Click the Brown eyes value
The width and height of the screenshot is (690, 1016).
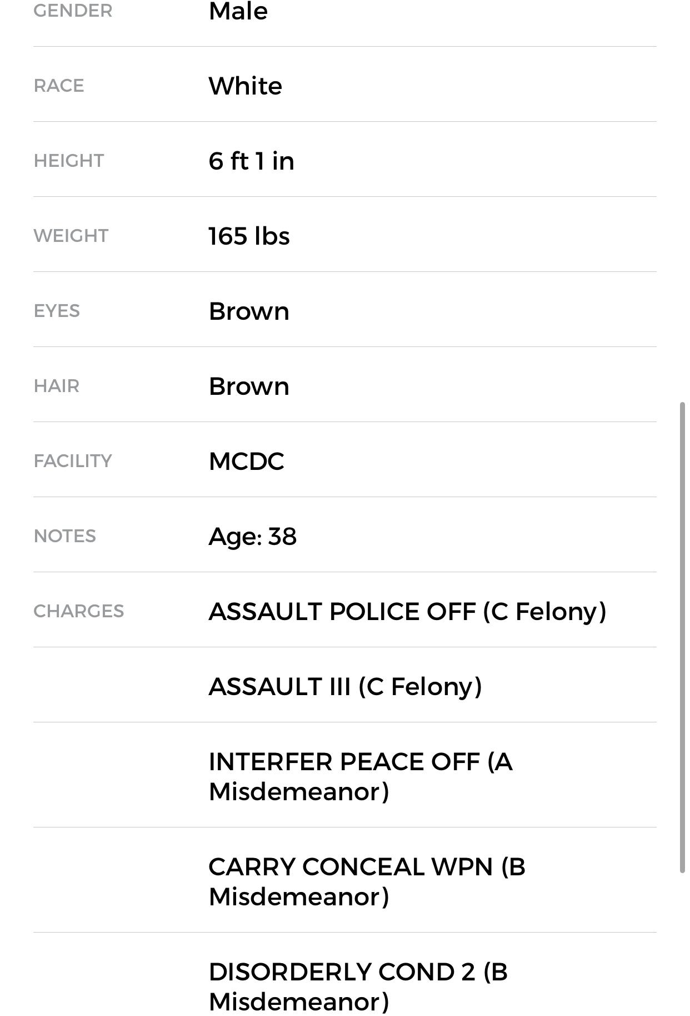click(249, 311)
